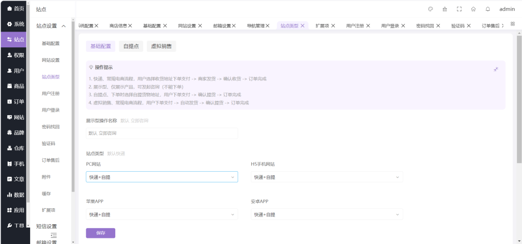This screenshot has width=522, height=244.
Task: Open 用户 in left sidebar
Action: click(x=15, y=71)
